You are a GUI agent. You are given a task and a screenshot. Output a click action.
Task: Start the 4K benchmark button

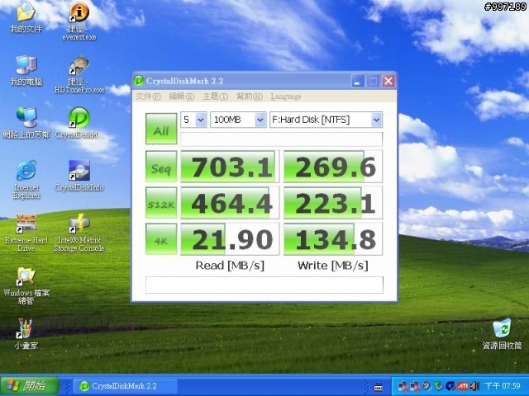161,239
